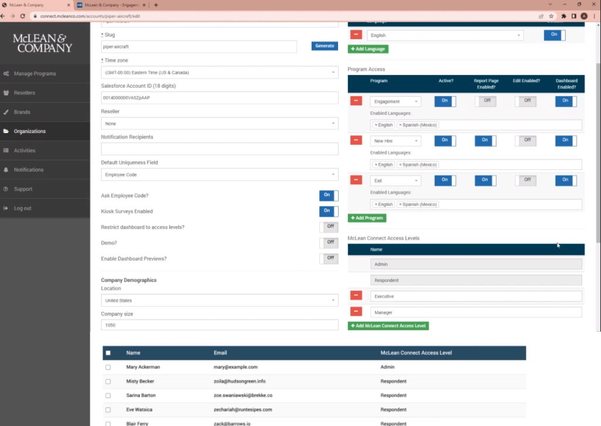Enable Dashboard Previews toggle
This screenshot has height=426, width=601.
(x=329, y=258)
